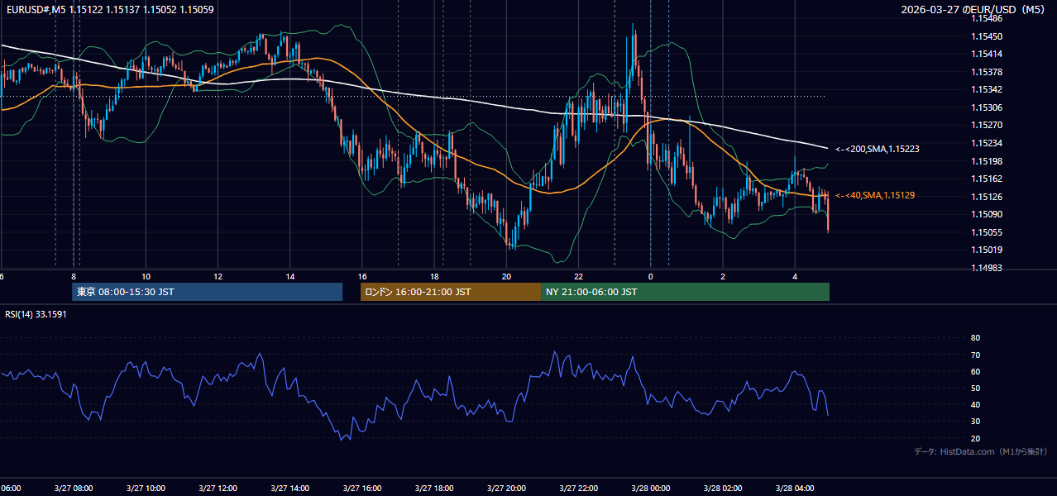This screenshot has height=496, width=1057.
Task: Click RSI scale level 50
Action: (x=975, y=388)
